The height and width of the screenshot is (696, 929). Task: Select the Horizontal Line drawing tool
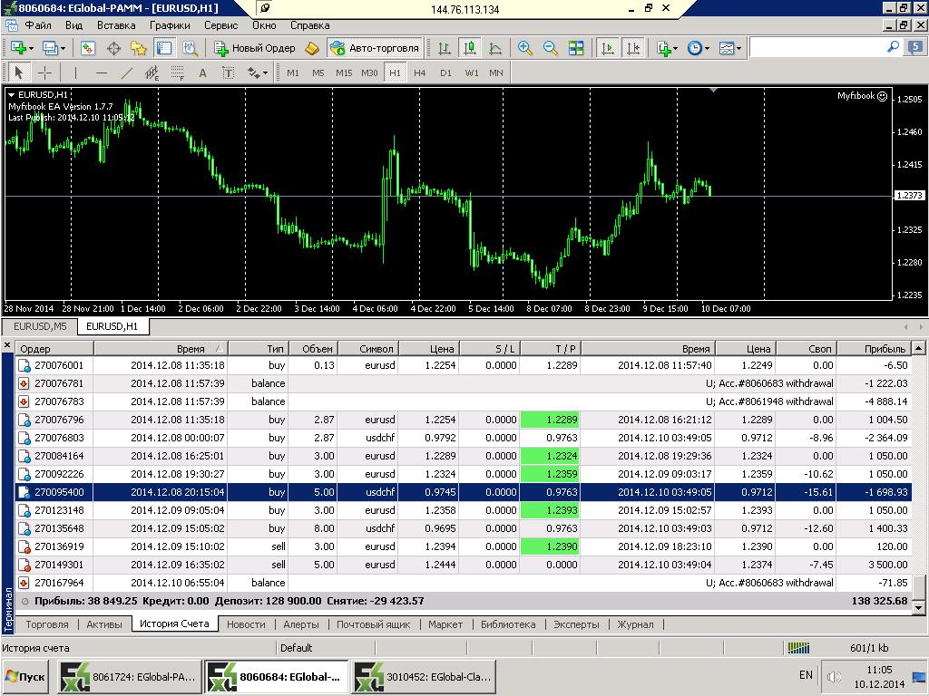coord(102,72)
